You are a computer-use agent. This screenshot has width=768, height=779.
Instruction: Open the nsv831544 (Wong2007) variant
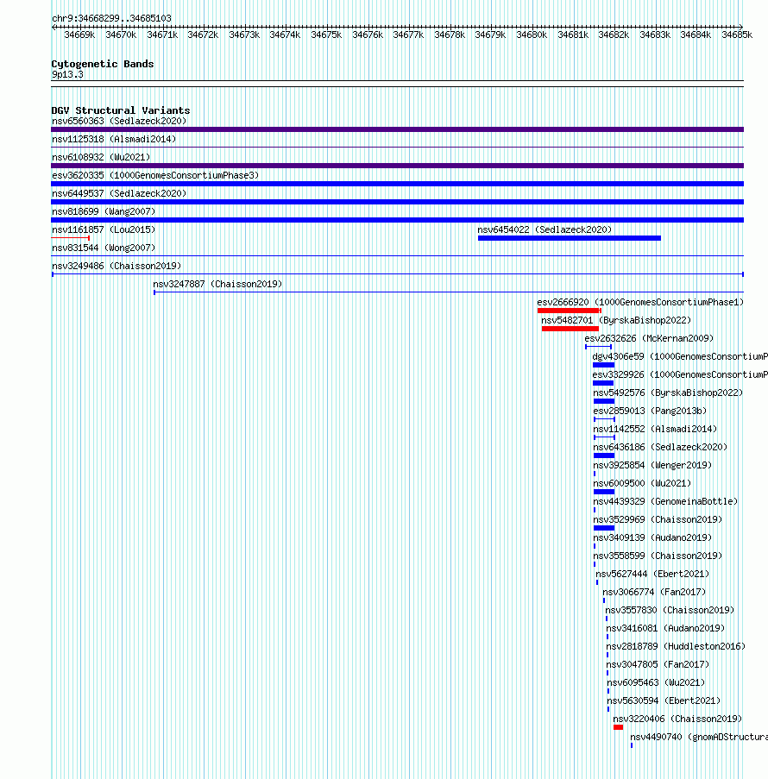[104, 248]
